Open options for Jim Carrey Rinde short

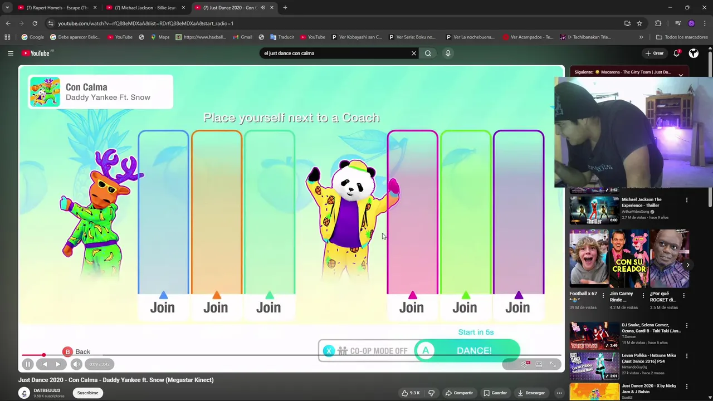[x=643, y=296]
